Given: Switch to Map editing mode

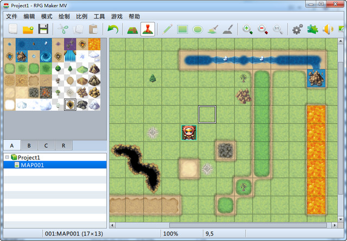Looking at the screenshot, I should pyautogui.click(x=132, y=29).
